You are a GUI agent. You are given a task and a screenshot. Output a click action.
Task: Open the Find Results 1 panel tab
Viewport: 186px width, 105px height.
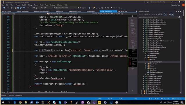coord(19,95)
